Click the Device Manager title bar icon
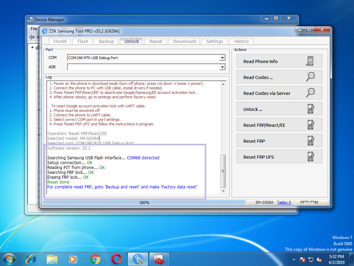This screenshot has width=354, height=266. 30,20
